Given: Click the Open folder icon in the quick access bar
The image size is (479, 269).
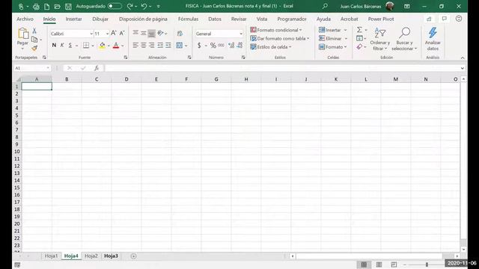Looking at the screenshot, I should click(57, 7).
